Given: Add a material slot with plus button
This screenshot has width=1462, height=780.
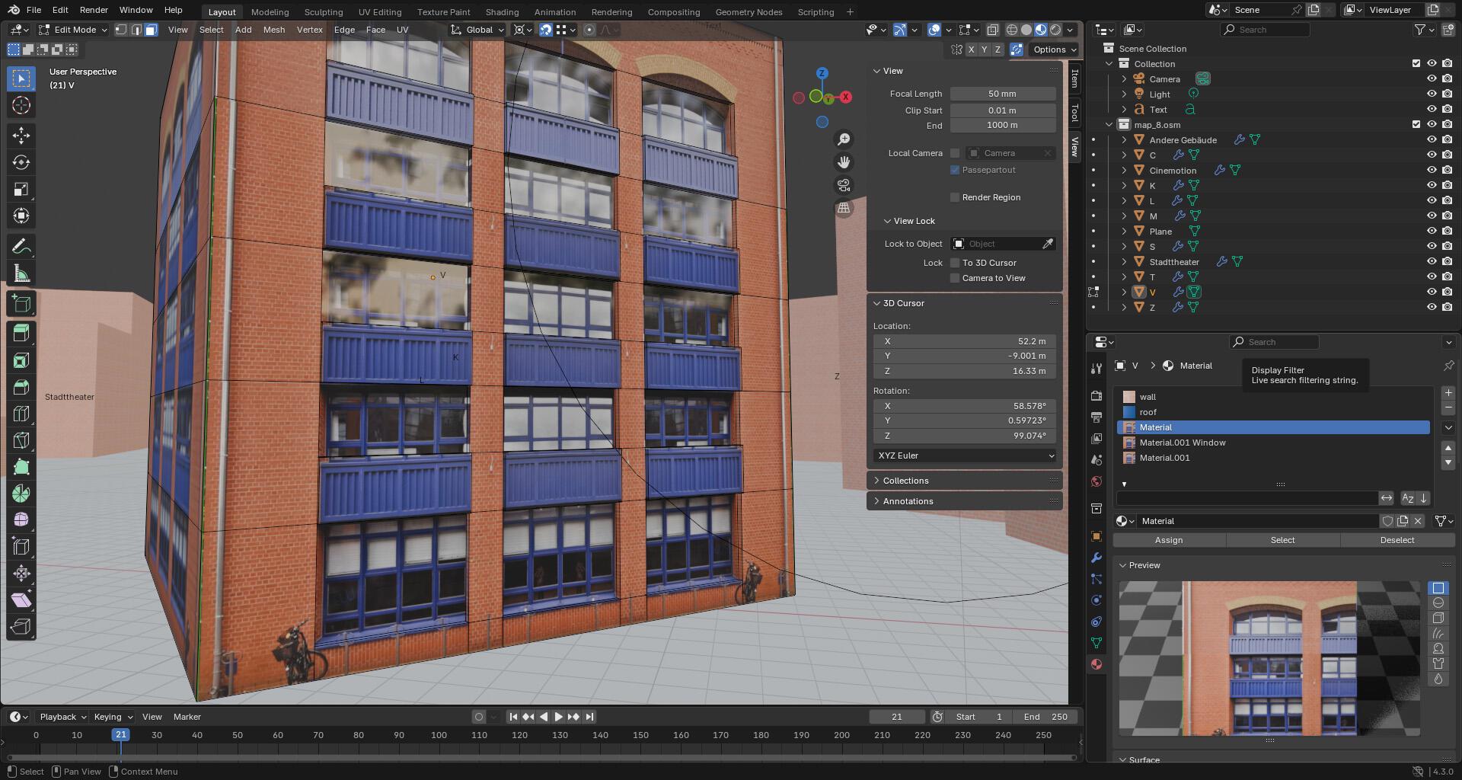Looking at the screenshot, I should pos(1448,393).
